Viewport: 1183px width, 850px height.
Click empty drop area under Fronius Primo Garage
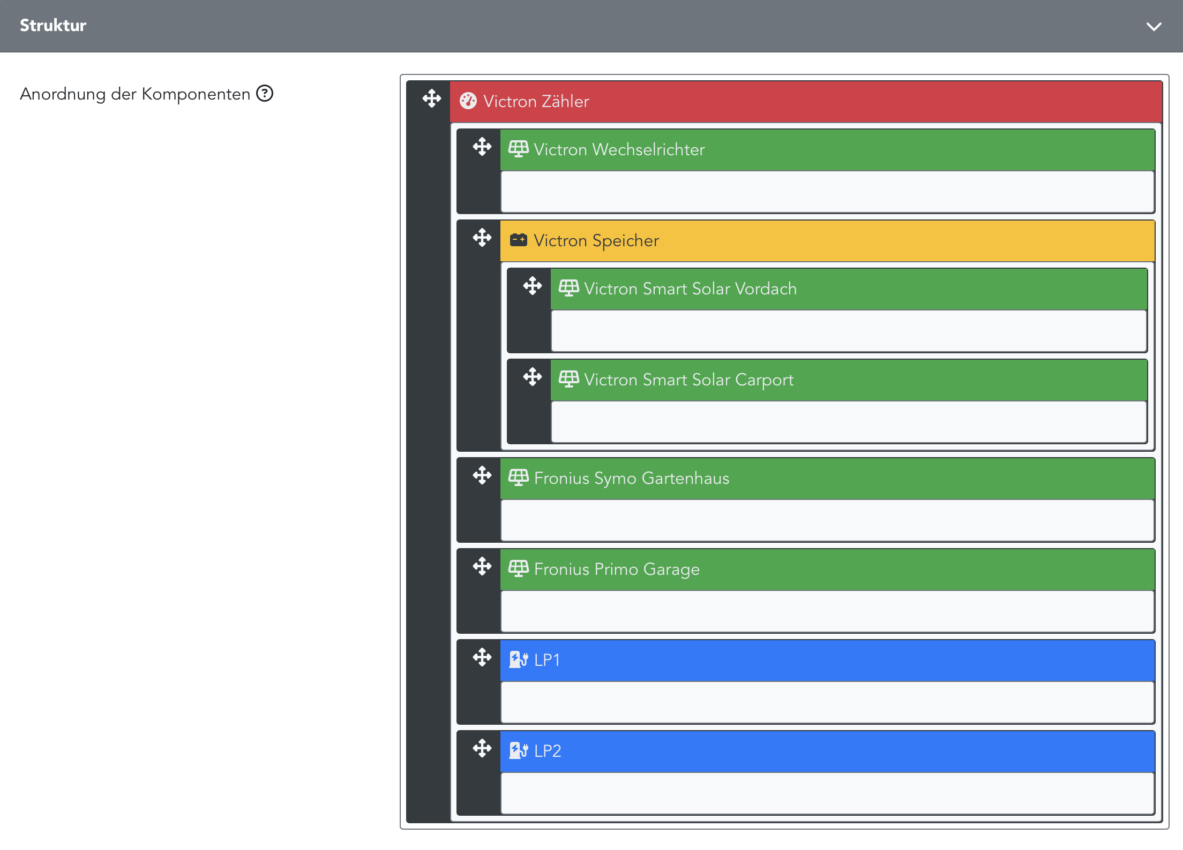[x=827, y=611]
